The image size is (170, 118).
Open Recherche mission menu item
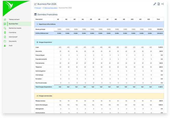pyautogui.click(x=15, y=28)
